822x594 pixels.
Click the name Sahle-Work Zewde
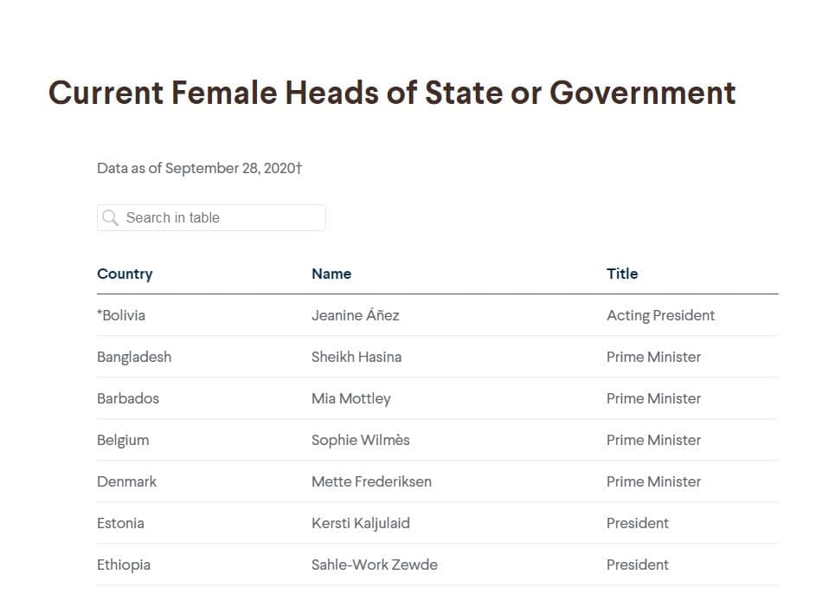tap(375, 565)
